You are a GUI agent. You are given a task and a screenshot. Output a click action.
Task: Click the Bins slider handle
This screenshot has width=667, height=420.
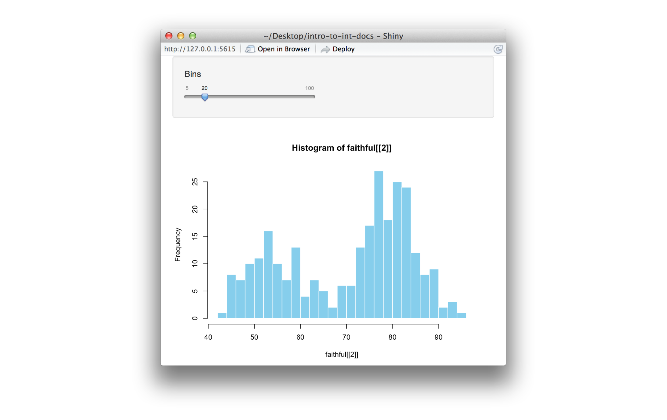[205, 97]
